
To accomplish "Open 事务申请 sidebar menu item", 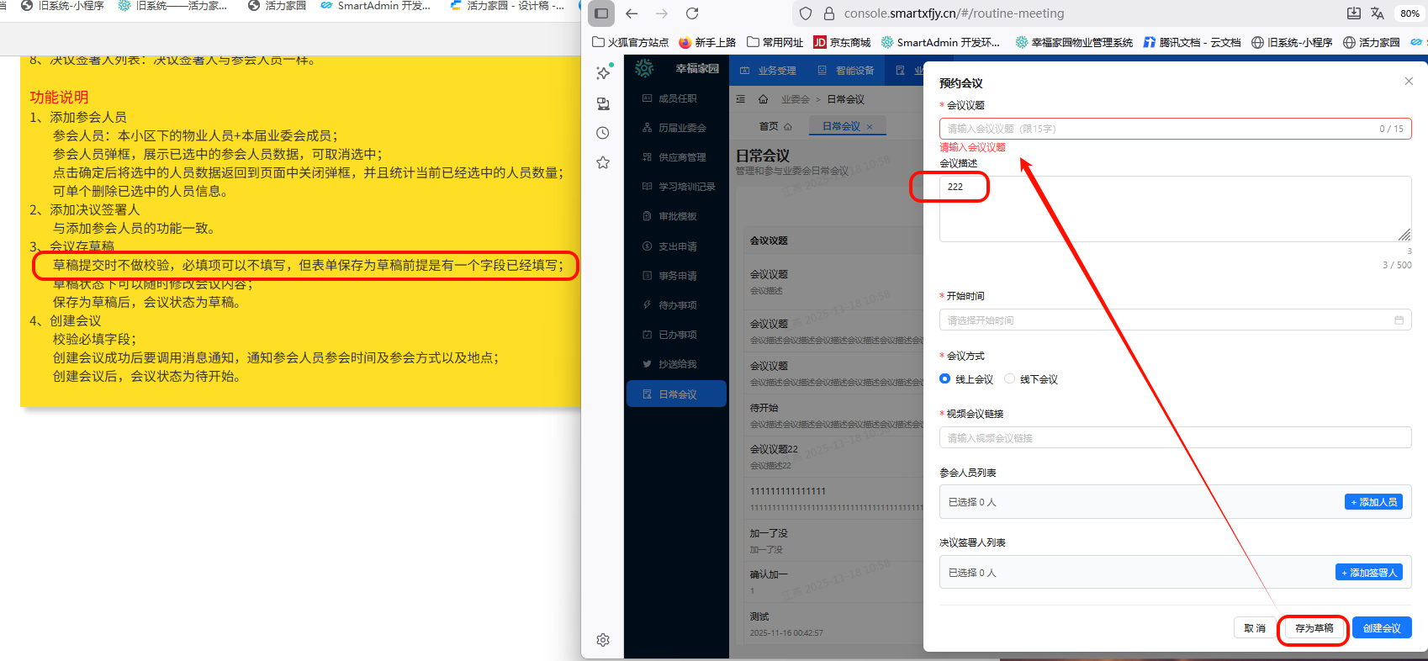I will (676, 276).
